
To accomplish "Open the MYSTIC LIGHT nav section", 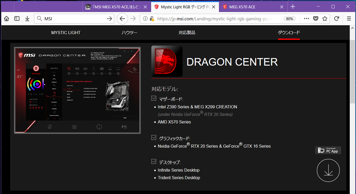I will point(66,33).
